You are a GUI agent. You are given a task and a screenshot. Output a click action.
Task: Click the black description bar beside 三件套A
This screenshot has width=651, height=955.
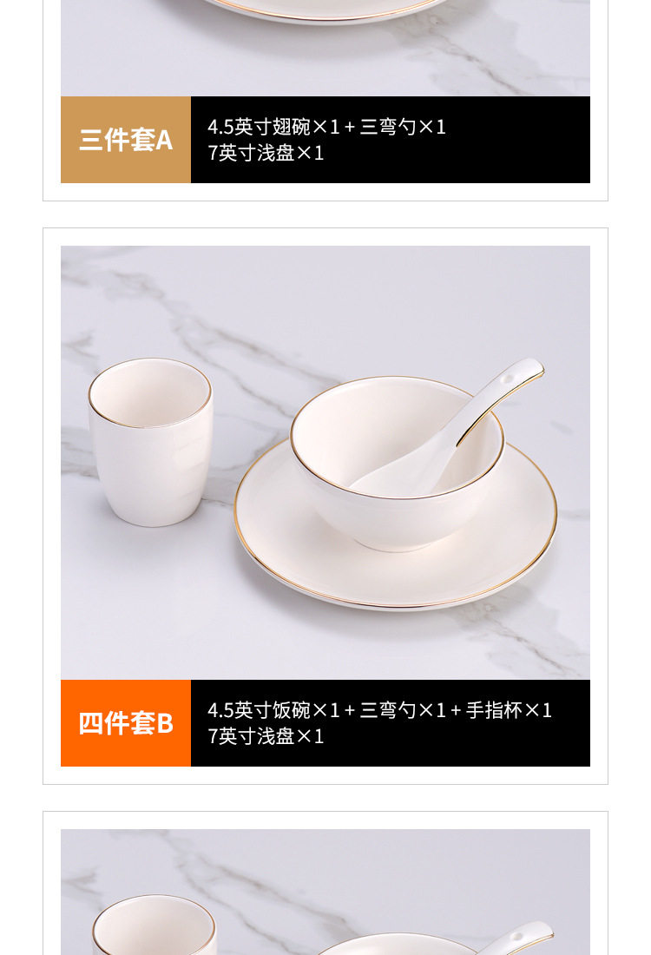(391, 140)
